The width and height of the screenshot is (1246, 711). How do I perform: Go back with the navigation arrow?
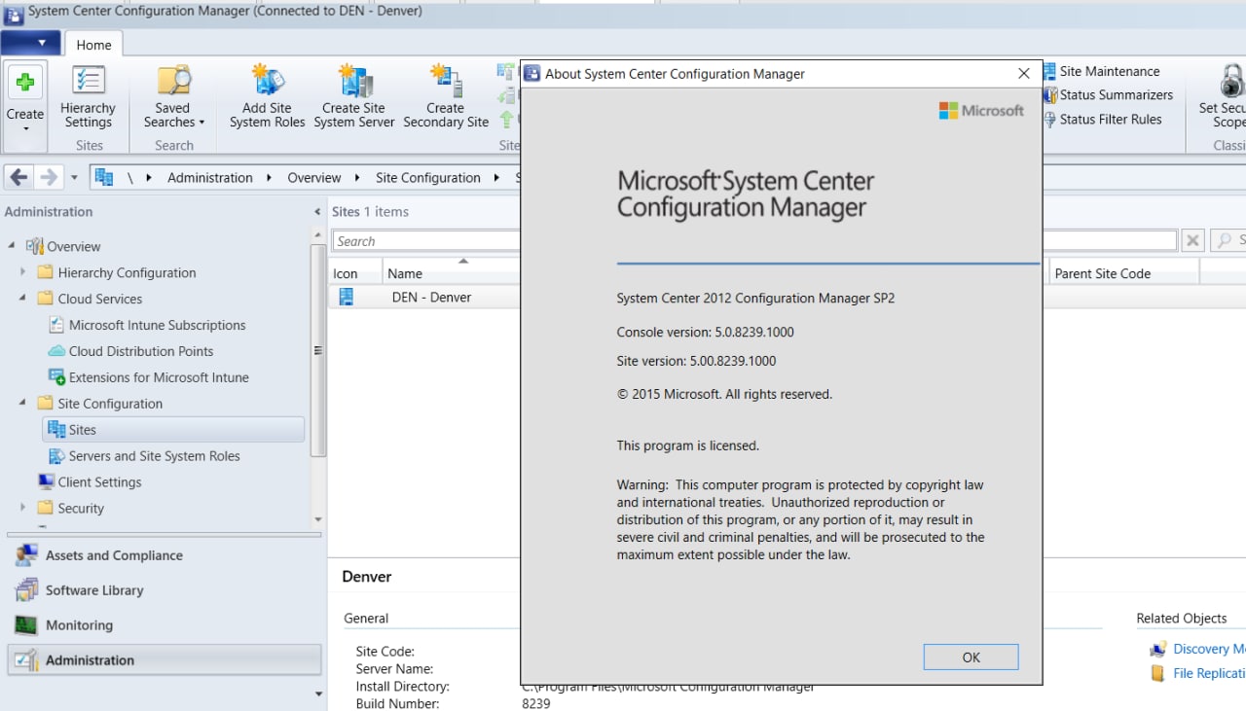click(18, 177)
